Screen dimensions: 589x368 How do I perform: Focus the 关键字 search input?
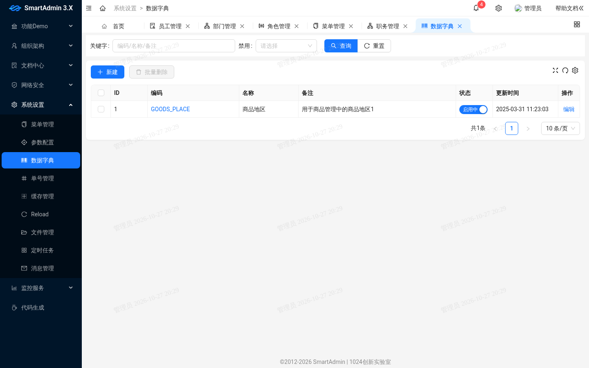coord(174,46)
